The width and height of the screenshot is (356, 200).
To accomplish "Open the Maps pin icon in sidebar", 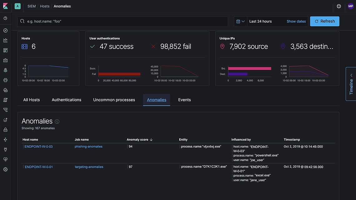I will [x=5, y=70].
